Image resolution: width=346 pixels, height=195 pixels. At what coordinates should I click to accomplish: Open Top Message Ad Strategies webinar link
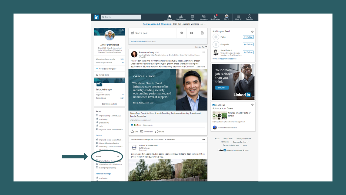[171, 24]
